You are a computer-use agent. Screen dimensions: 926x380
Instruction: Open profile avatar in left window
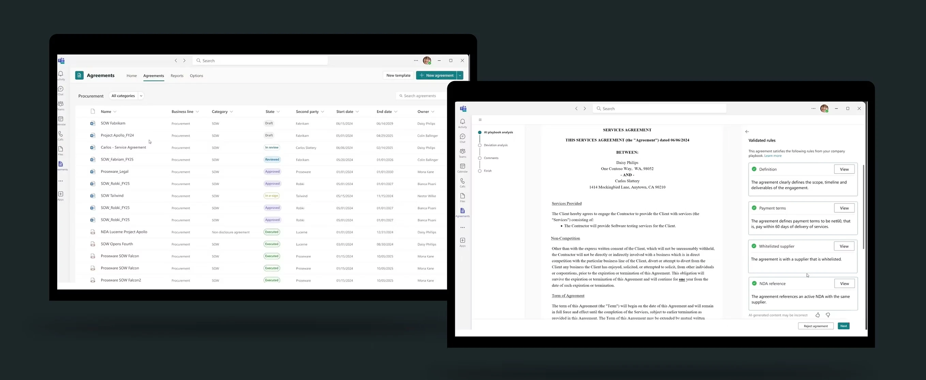pyautogui.click(x=427, y=61)
